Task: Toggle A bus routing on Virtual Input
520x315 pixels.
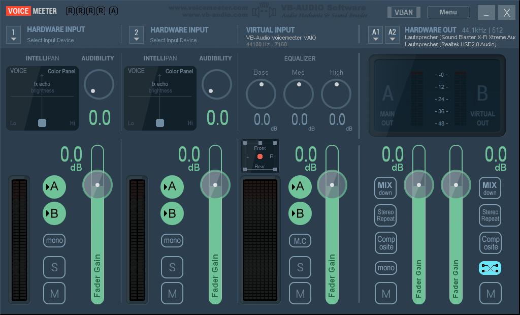Action: click(300, 187)
